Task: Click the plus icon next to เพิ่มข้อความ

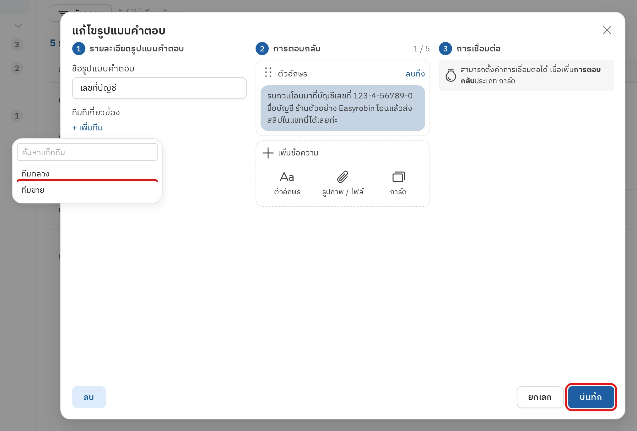Action: [268, 153]
